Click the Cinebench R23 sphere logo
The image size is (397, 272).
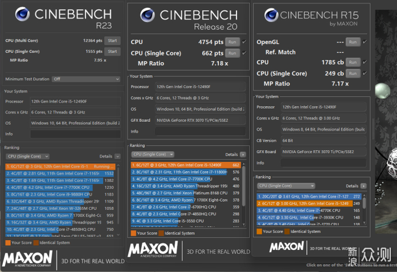[23, 16]
